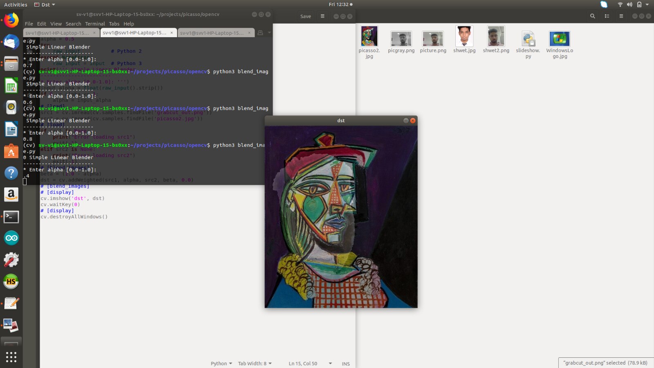Switch to the third terminal tab
The image size is (654, 368).
tap(212, 33)
